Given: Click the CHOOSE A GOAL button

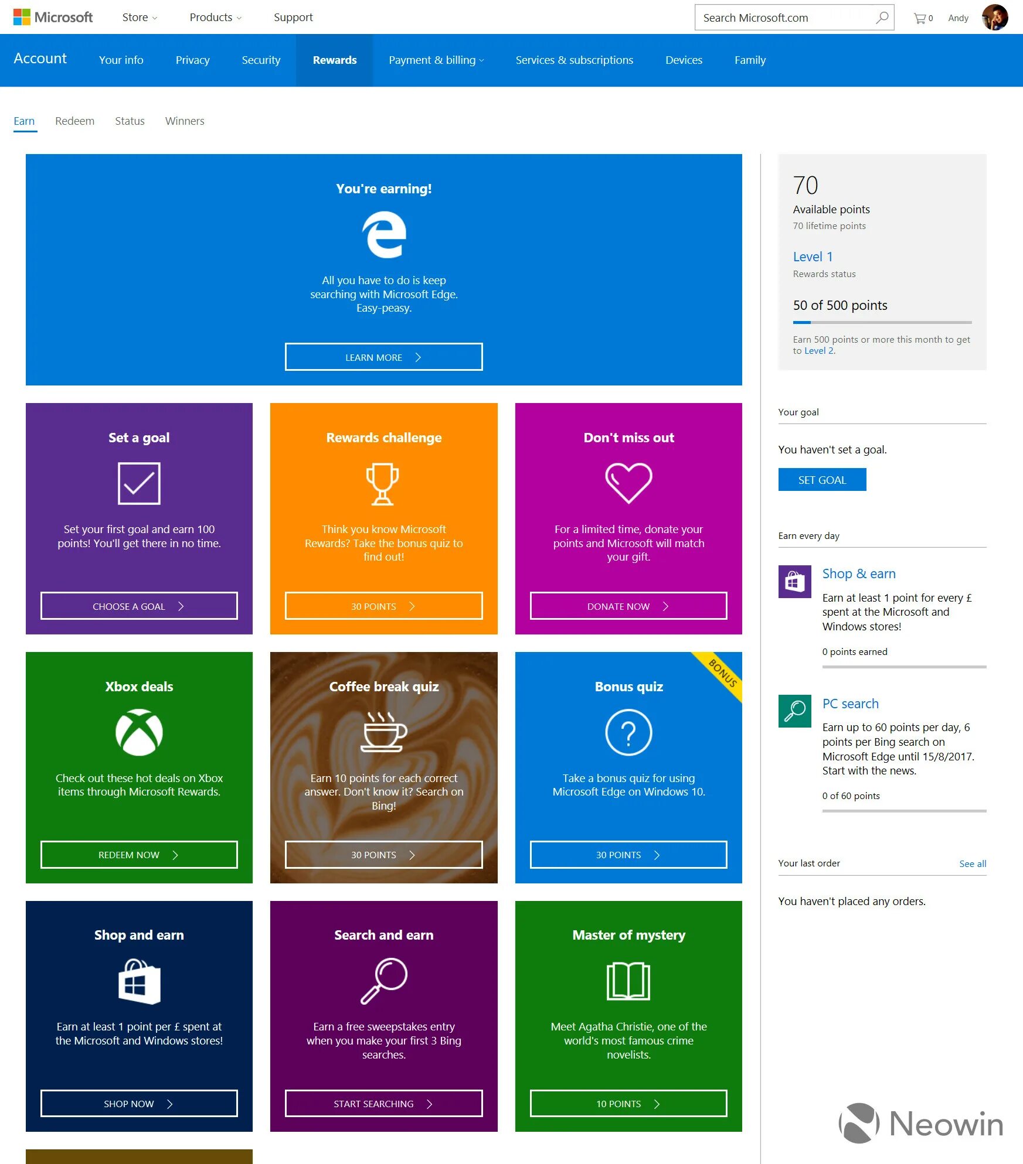Looking at the screenshot, I should [x=139, y=606].
